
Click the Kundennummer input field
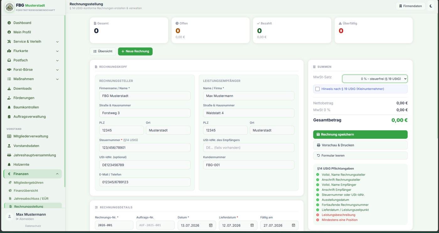click(249, 165)
